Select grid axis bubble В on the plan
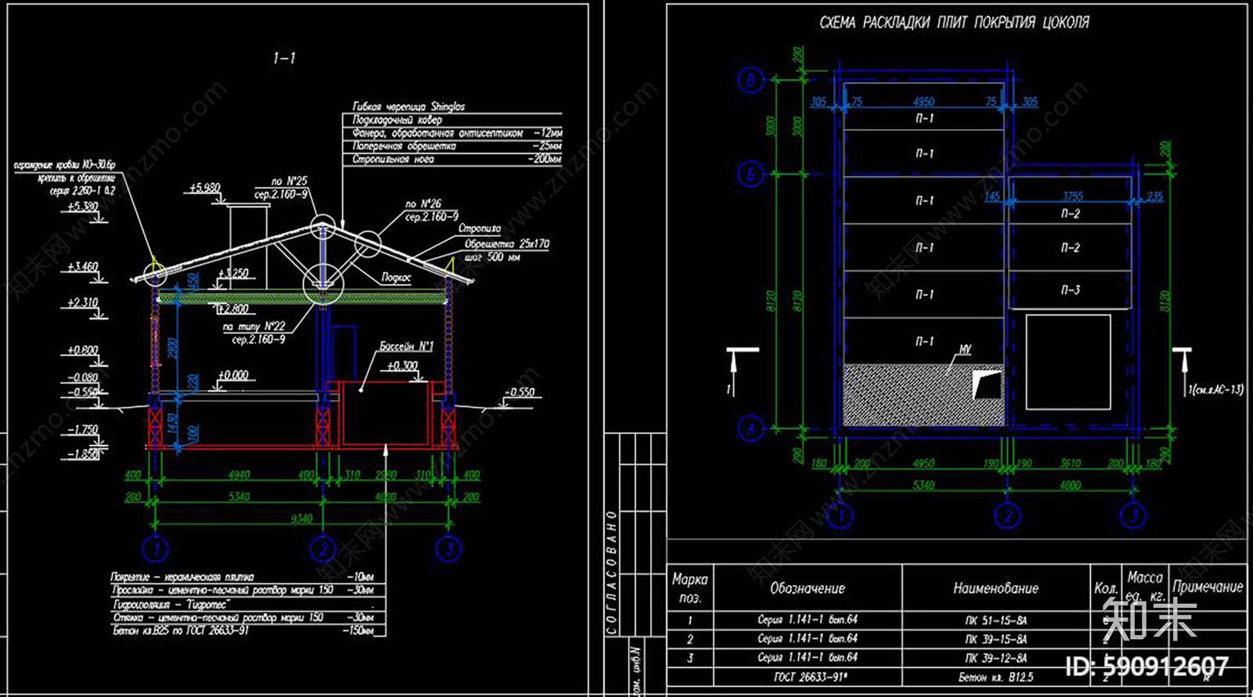This screenshot has width=1253, height=697. point(751,80)
